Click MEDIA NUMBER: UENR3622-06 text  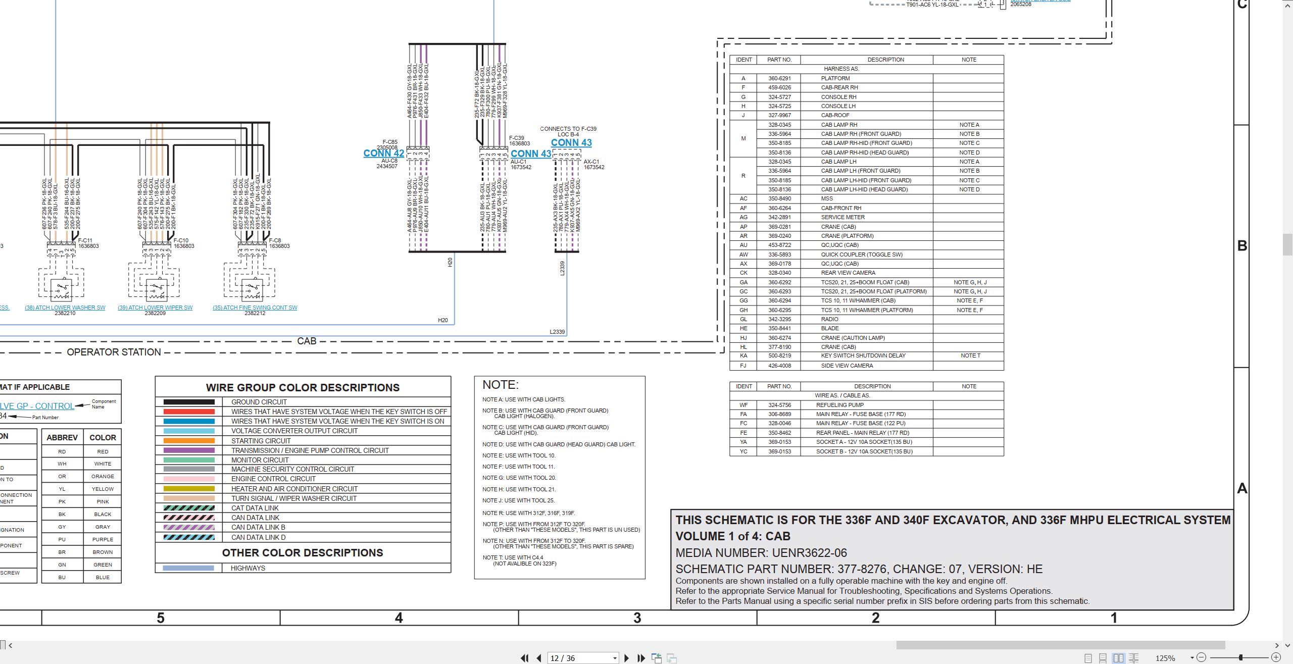pyautogui.click(x=761, y=553)
